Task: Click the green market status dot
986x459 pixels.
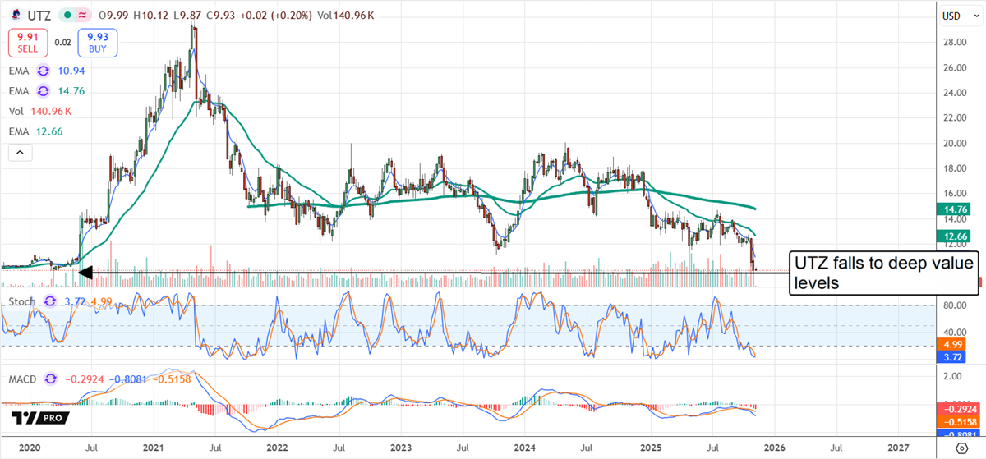Action: point(67,16)
